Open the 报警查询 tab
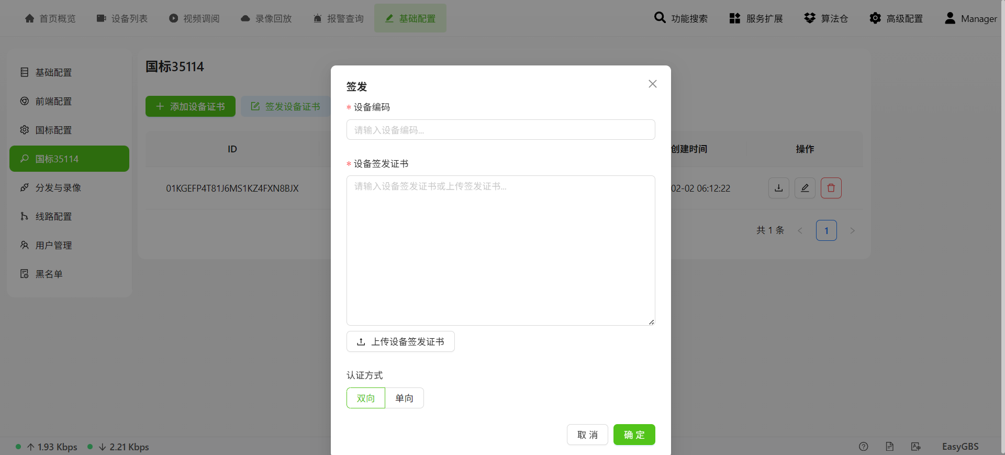Image resolution: width=1005 pixels, height=455 pixels. coord(338,18)
